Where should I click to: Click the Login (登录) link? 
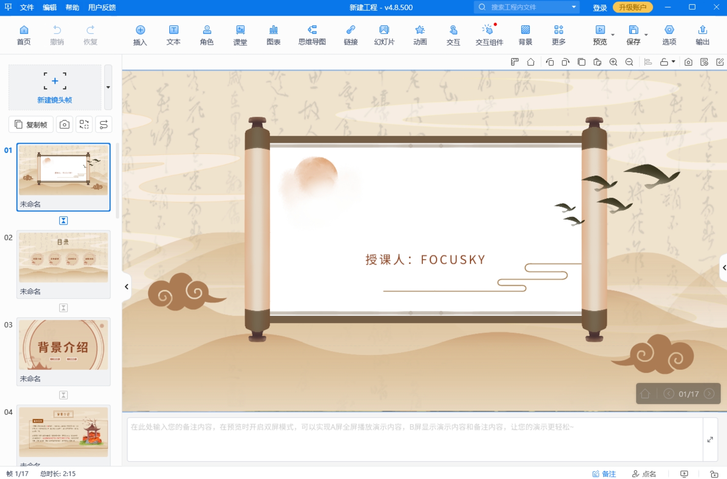click(600, 8)
